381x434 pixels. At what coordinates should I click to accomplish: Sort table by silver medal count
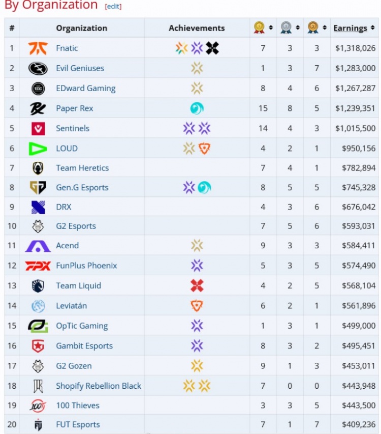pos(298,28)
